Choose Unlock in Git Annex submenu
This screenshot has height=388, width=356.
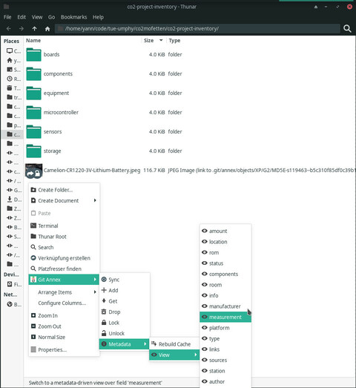[125, 334]
